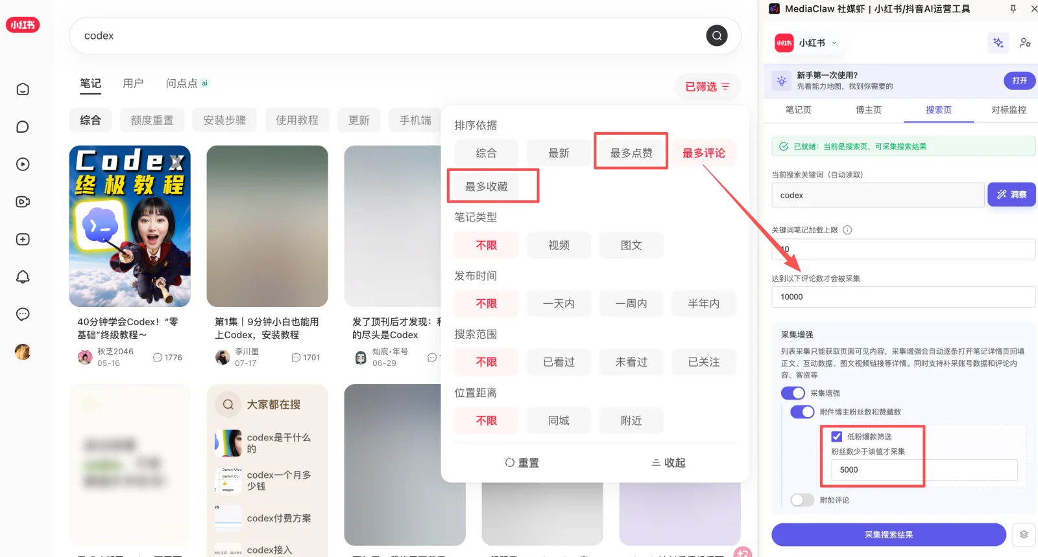This screenshot has height=557, width=1038.
Task: Select 已看过 search scope
Action: [559, 362]
